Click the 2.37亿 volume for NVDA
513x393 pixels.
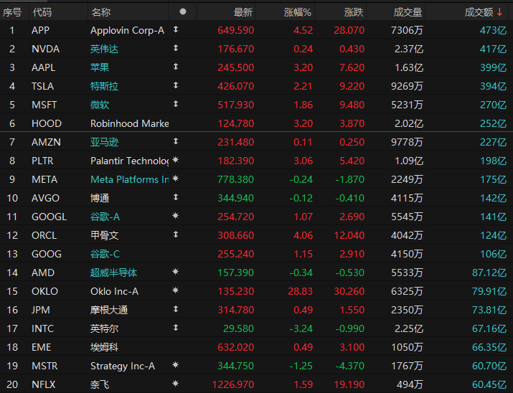coord(409,49)
